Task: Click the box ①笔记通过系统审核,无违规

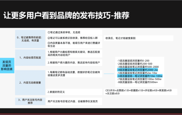Action: 74,32
